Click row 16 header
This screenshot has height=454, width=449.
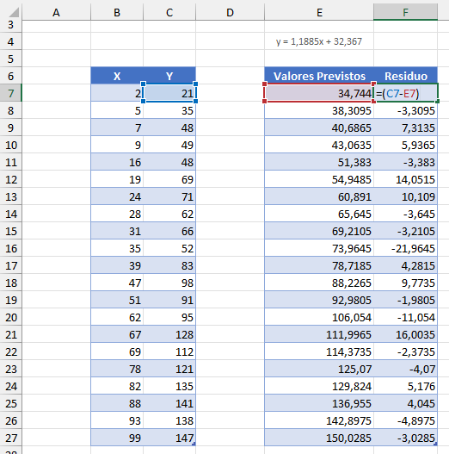(10, 248)
